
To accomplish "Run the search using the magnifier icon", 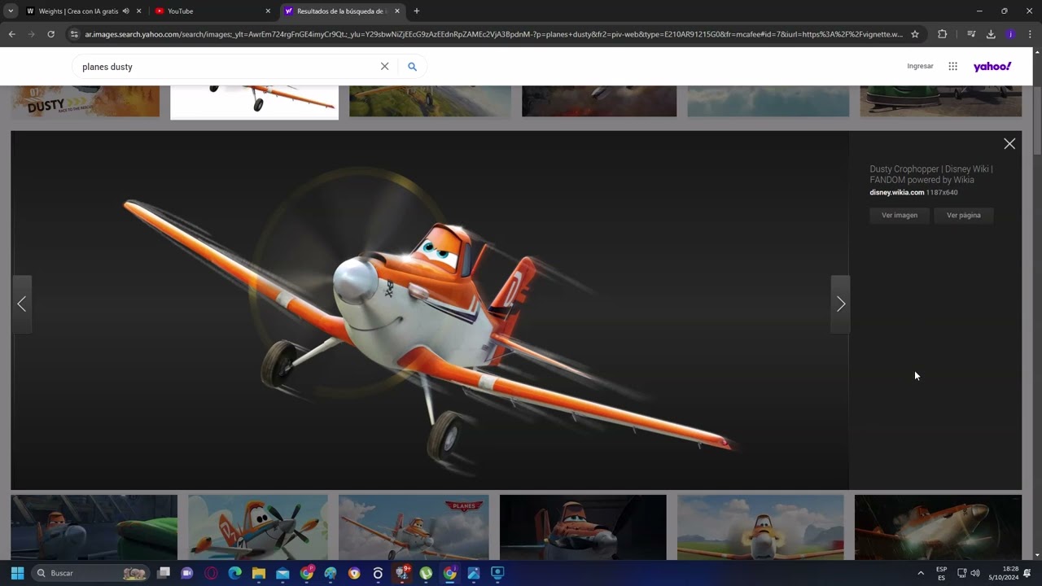I will tap(412, 67).
